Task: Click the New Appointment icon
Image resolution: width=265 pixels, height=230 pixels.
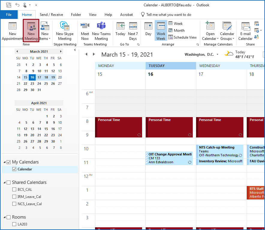Action: [13, 26]
